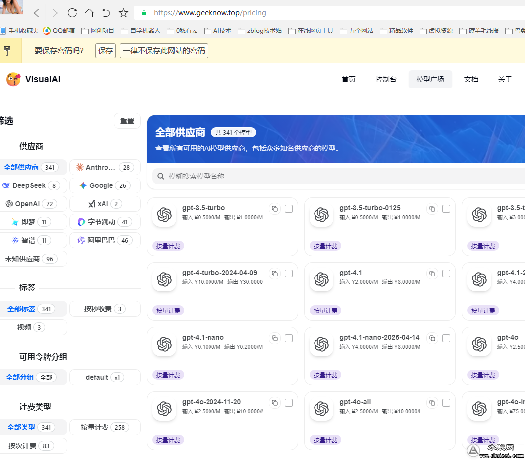Switch to the 文档 navigation tab
The width and height of the screenshot is (525, 460).
[x=471, y=79]
